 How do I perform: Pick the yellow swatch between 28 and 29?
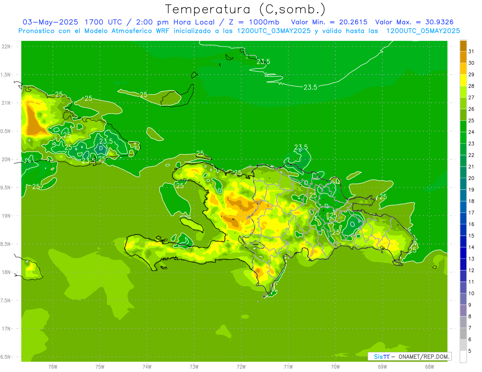click(x=463, y=80)
